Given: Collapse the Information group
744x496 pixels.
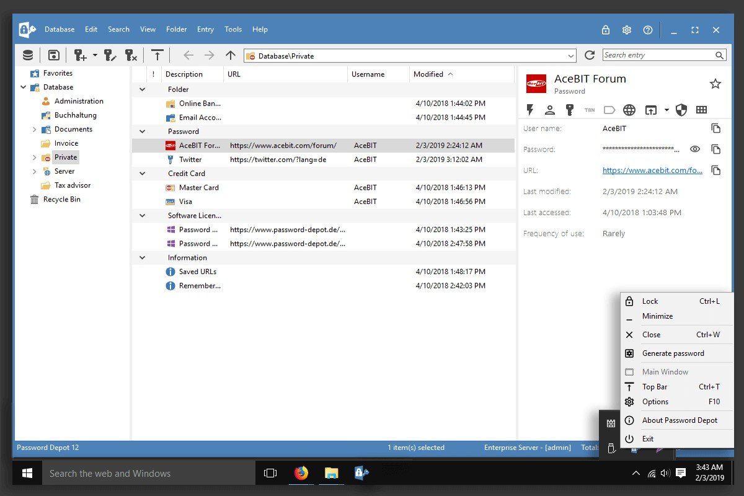Looking at the screenshot, I should [142, 258].
